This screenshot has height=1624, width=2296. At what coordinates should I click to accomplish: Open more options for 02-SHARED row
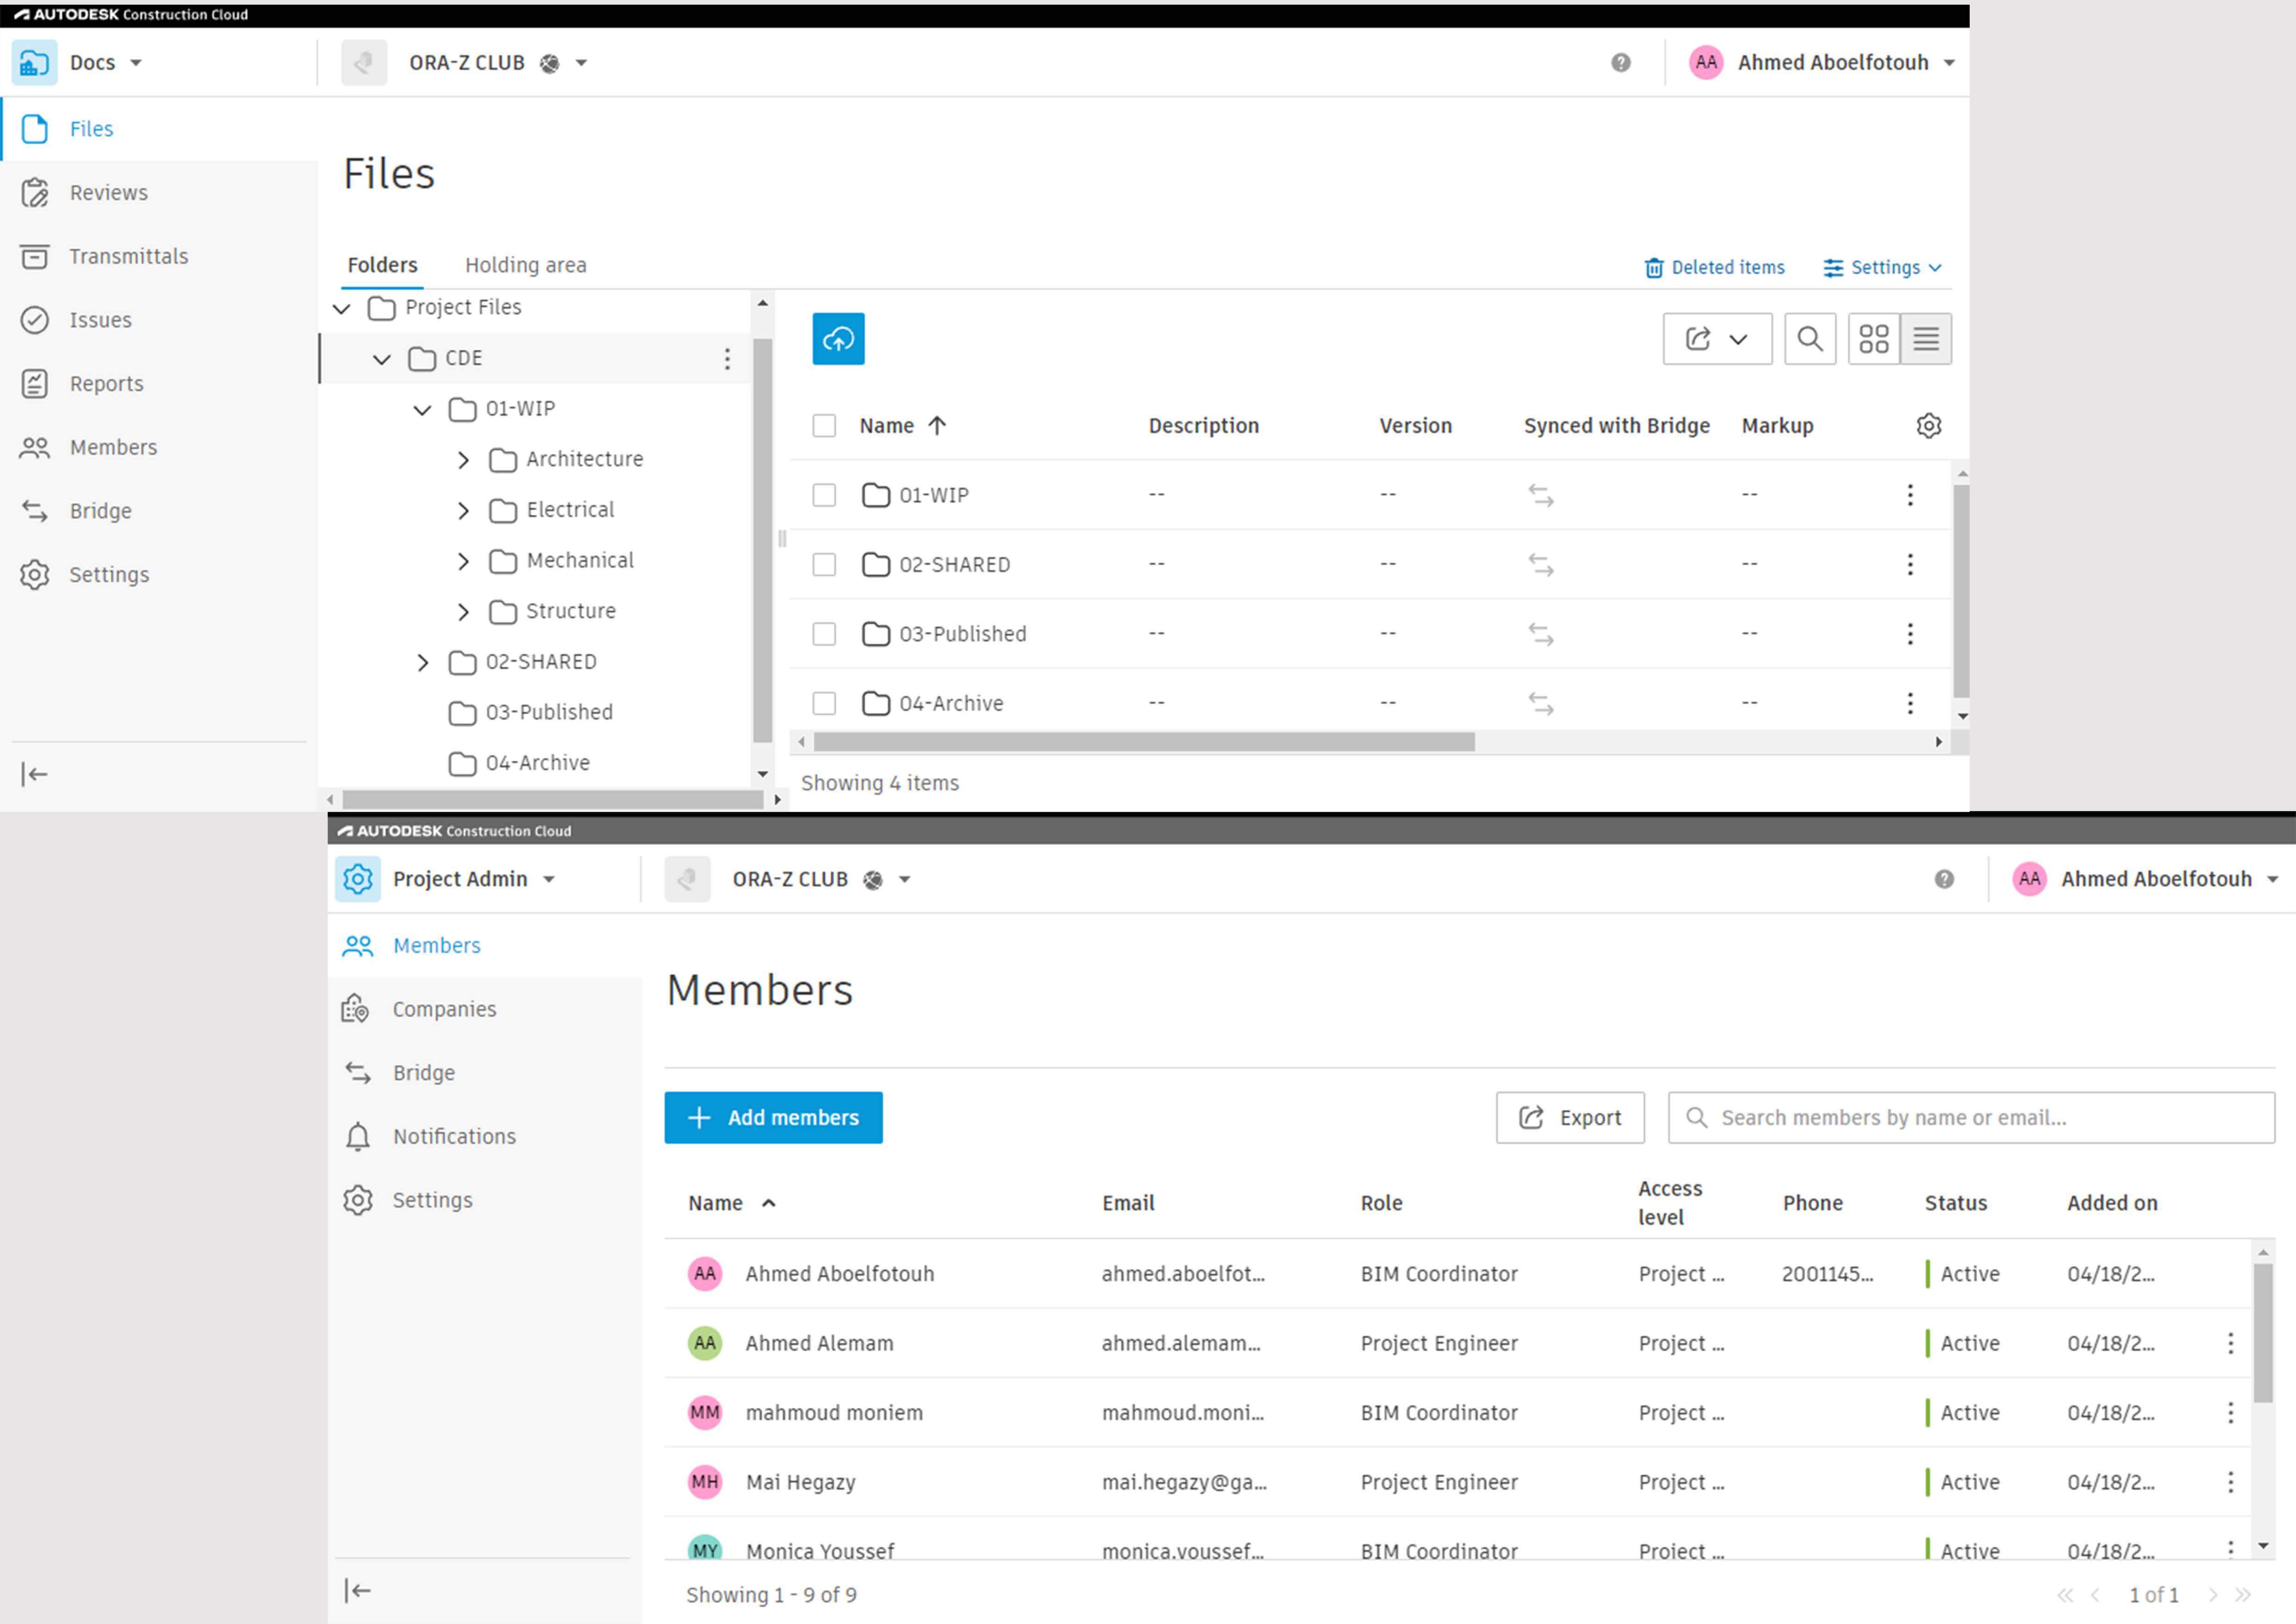1909,565
